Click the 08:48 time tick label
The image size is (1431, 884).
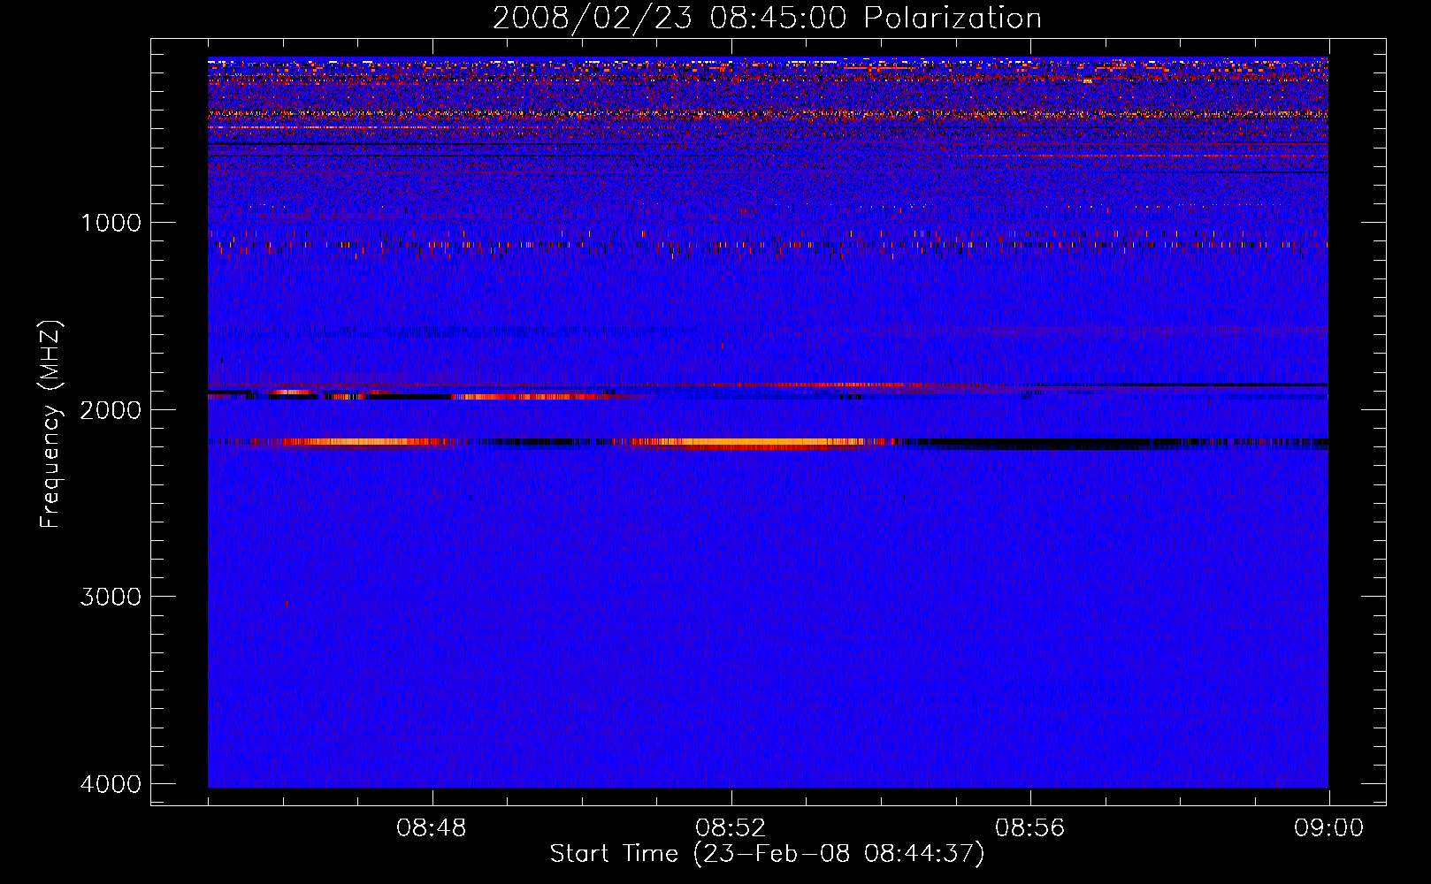(x=432, y=828)
